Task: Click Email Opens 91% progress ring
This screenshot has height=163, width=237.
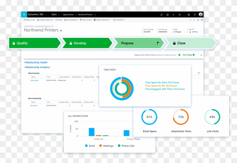Action: point(149,117)
